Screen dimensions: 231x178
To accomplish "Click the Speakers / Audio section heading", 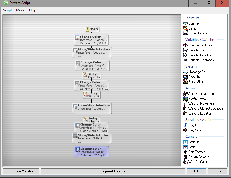I will pos(198,120).
